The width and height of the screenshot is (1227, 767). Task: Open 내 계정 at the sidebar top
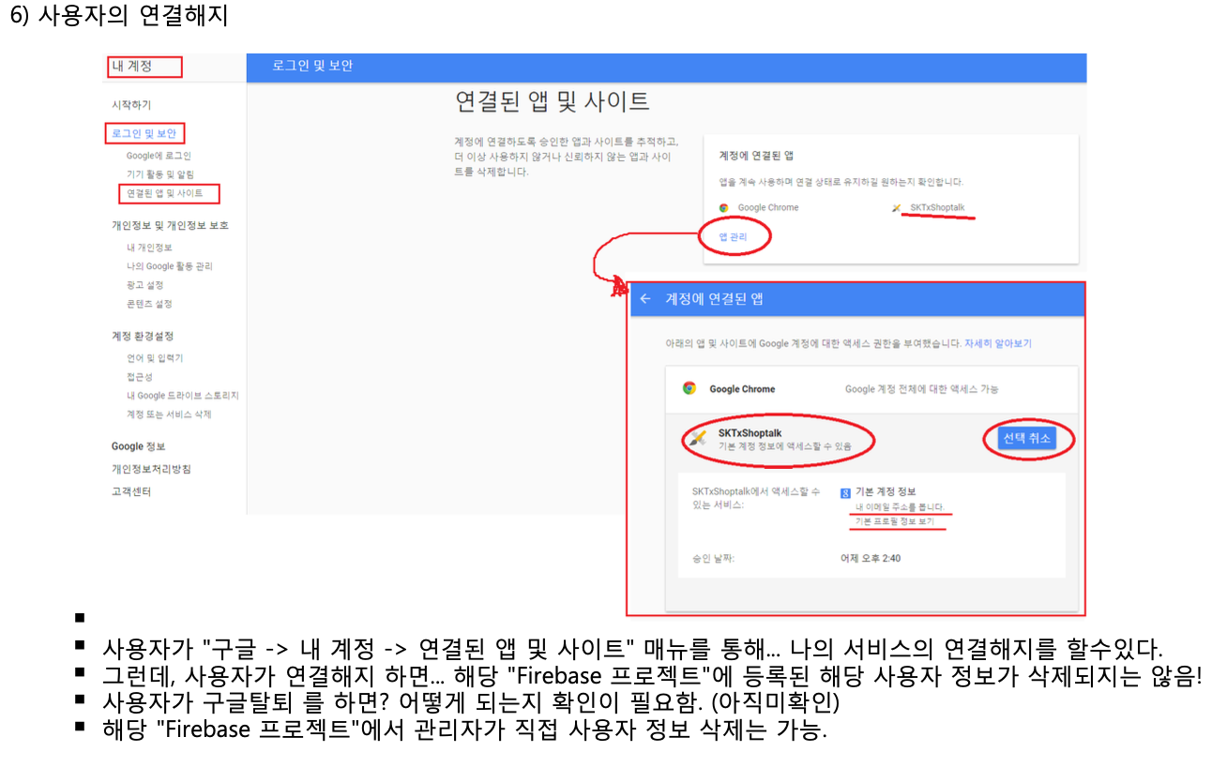point(131,67)
